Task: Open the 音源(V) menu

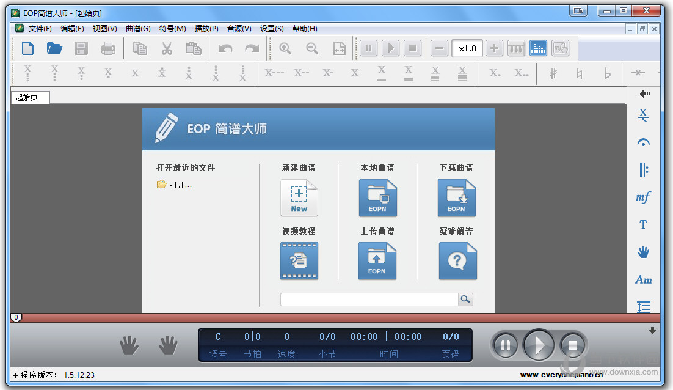Action: 239,28
